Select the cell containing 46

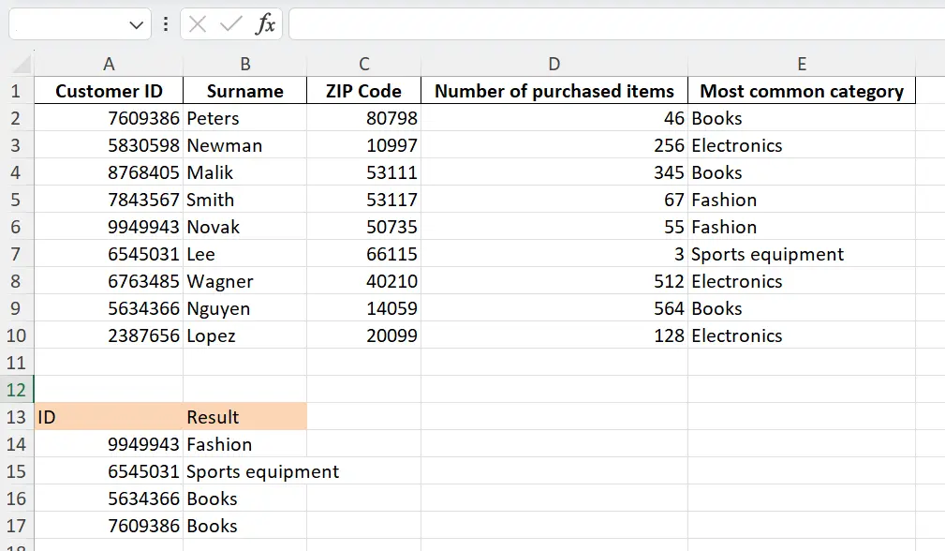(554, 117)
